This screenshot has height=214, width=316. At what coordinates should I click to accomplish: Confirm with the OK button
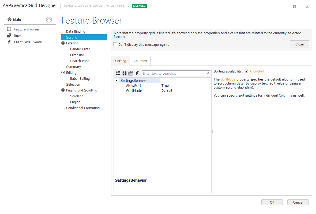coord(272,202)
